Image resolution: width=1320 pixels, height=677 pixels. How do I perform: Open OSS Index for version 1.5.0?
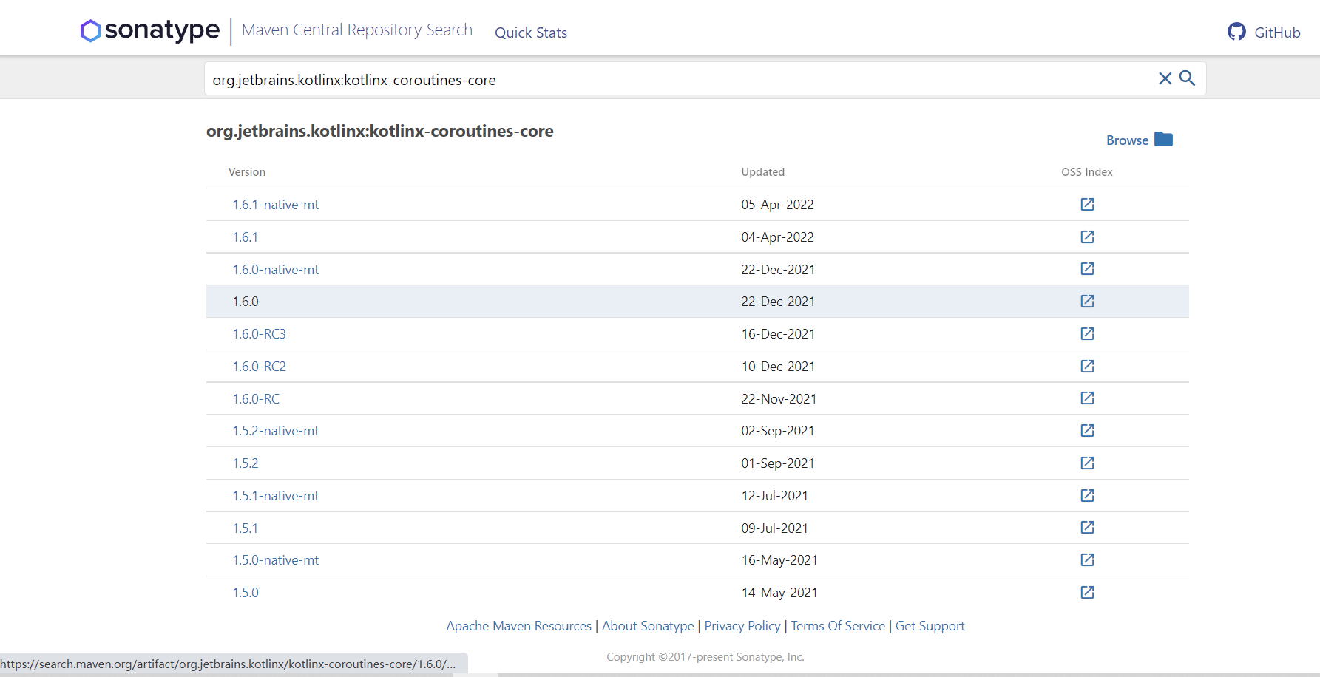(x=1087, y=592)
